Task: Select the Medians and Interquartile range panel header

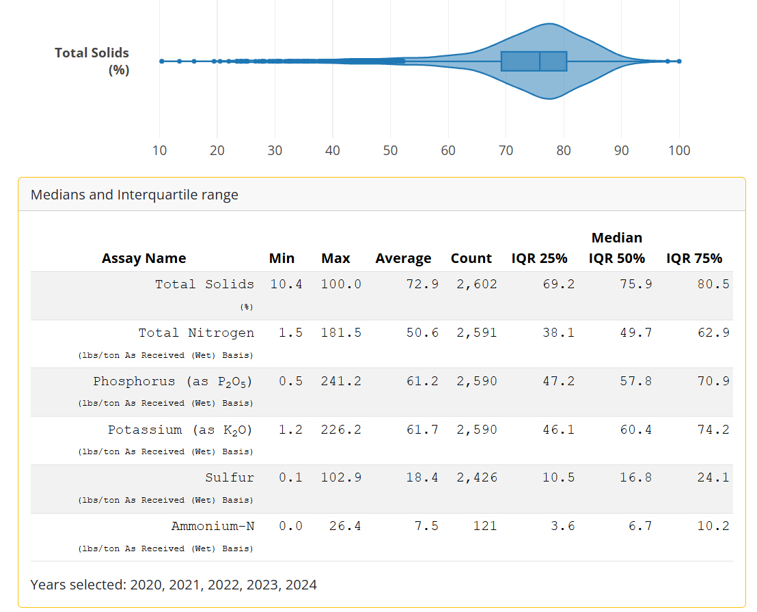Action: pos(135,195)
